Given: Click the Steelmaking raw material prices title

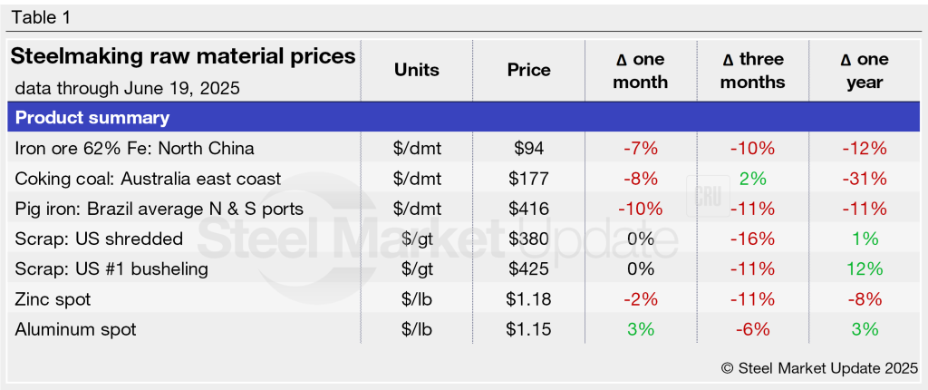Looking at the screenshot, I should click(183, 57).
